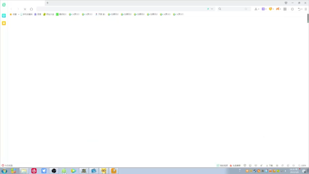Open the 天猫 bookmark
Viewport: 309px width, 174px height.
coord(100,14)
